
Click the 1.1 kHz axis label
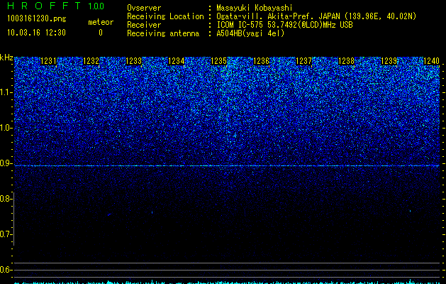tap(6, 92)
